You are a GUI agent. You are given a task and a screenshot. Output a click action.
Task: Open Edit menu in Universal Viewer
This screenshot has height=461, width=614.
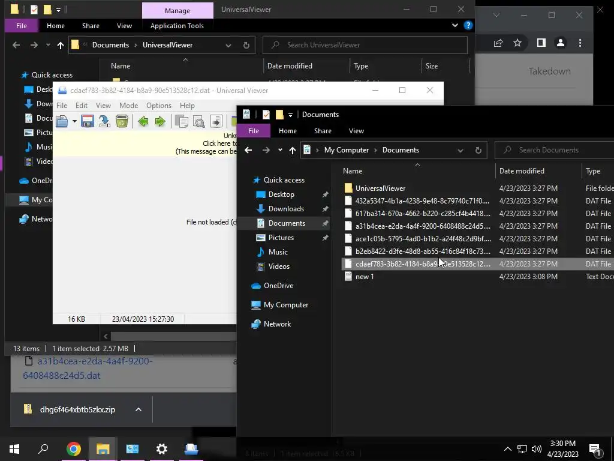82,106
